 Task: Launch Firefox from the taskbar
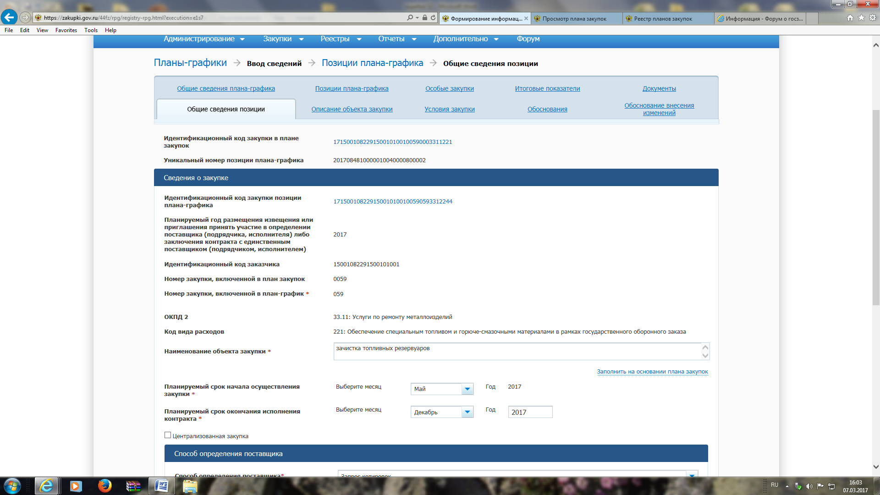coord(104,486)
